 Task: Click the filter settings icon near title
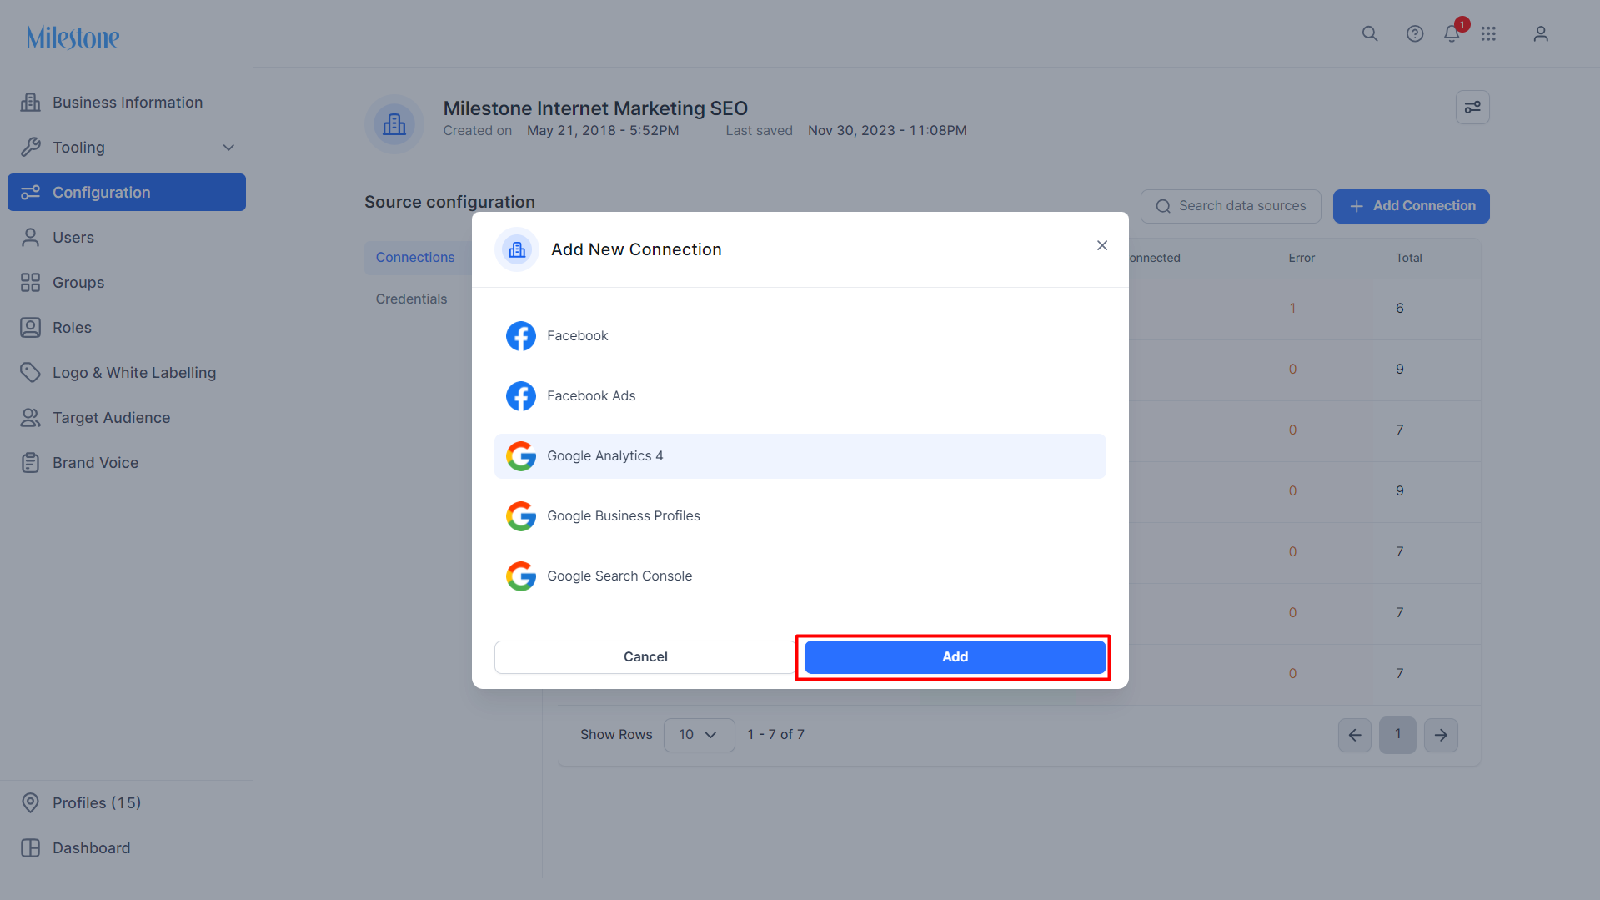[1472, 108]
